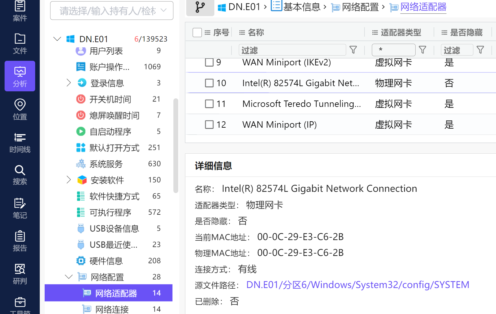Toggle the select-all checkbox in table header
496x314 pixels.
(197, 32)
